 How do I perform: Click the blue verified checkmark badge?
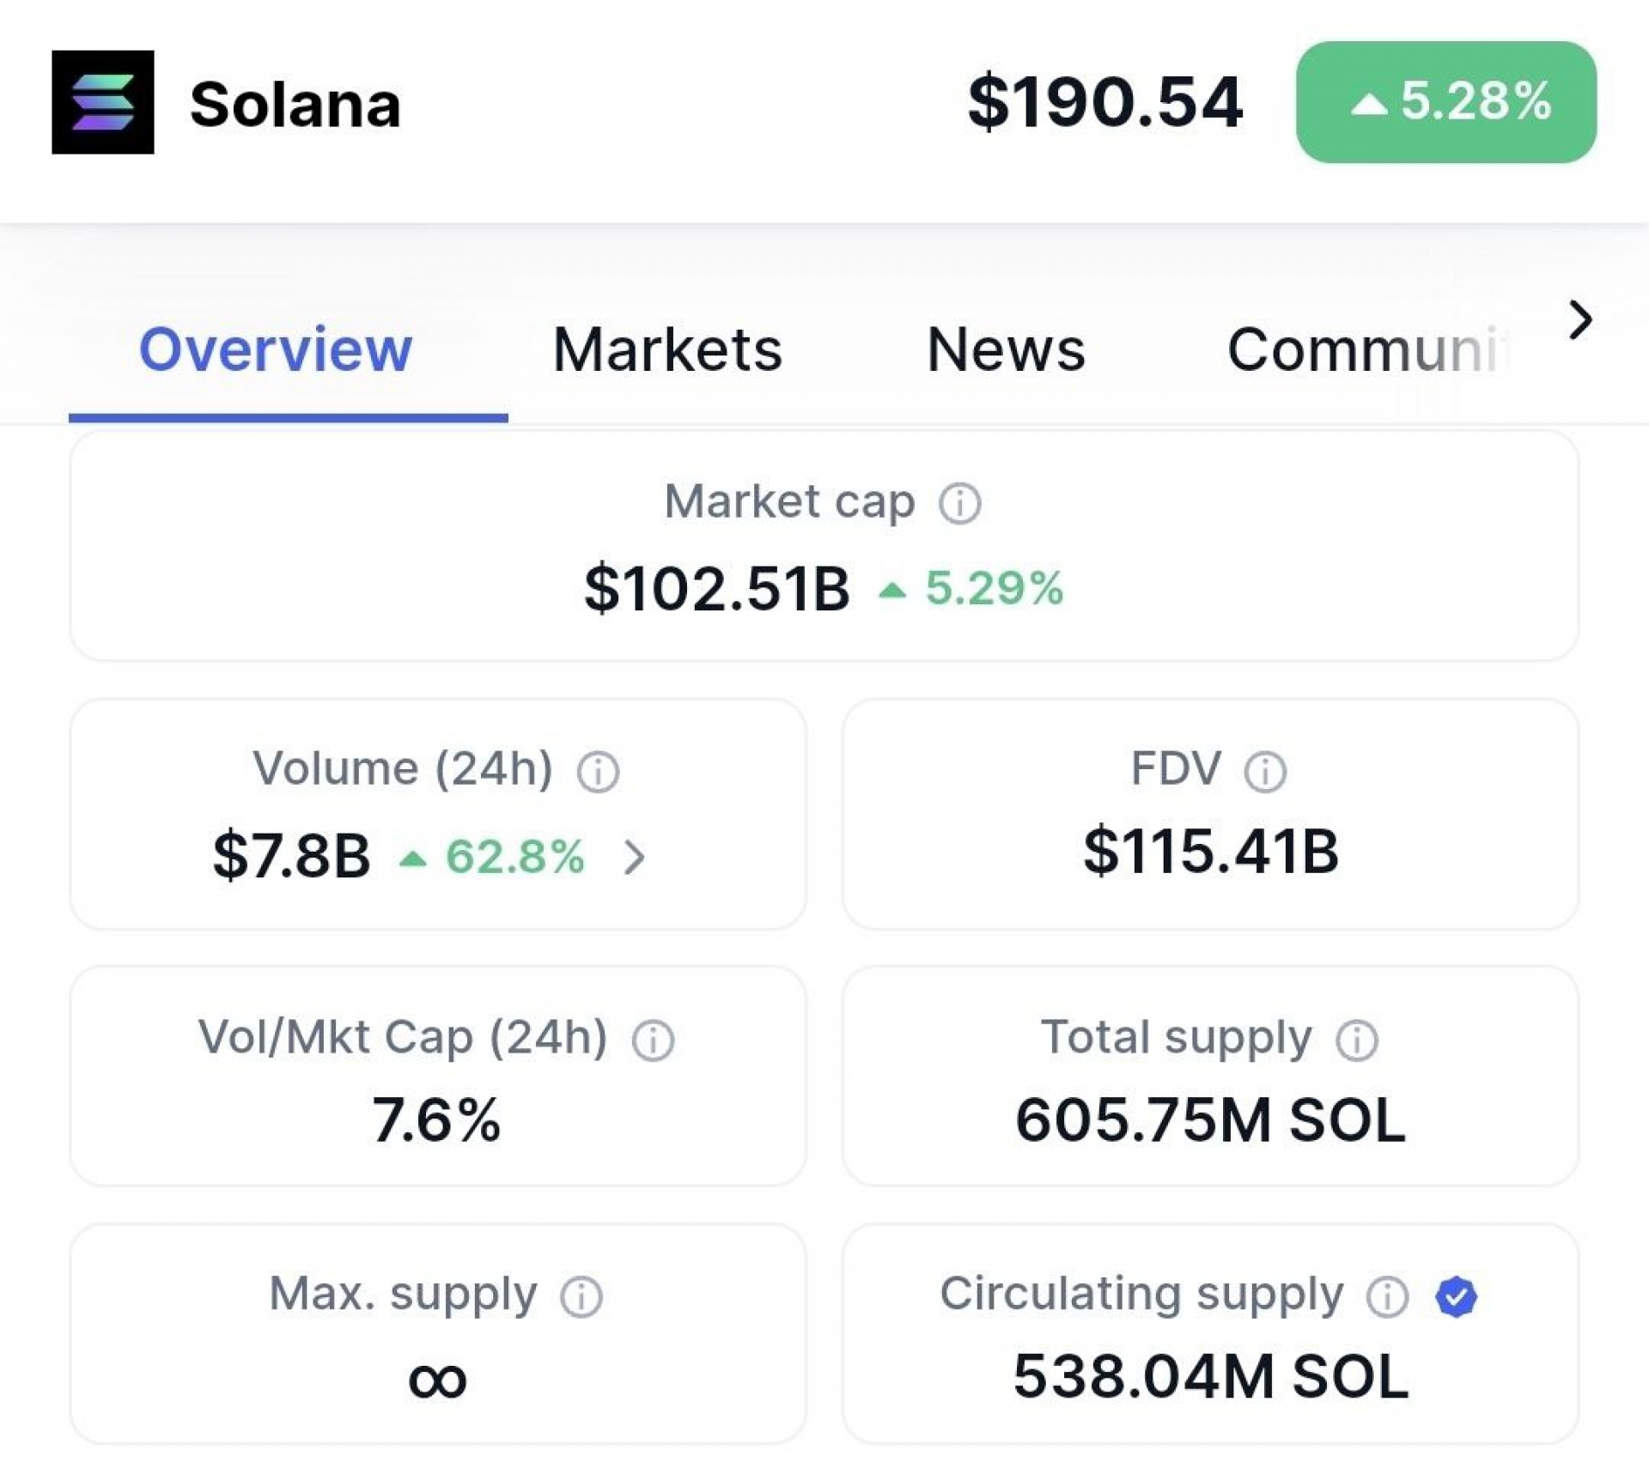click(1456, 1296)
